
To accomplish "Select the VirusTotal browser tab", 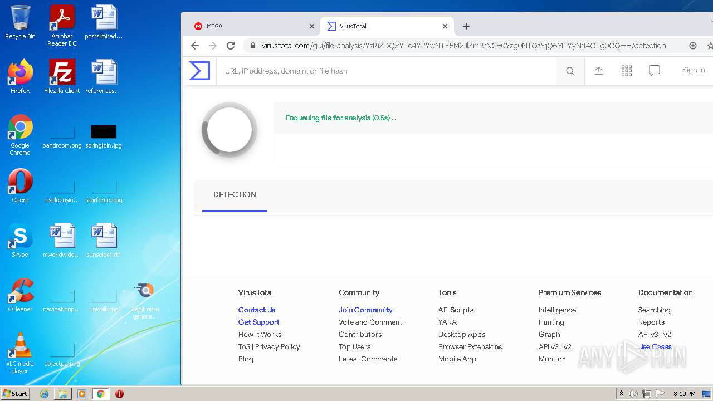I will 387,26.
